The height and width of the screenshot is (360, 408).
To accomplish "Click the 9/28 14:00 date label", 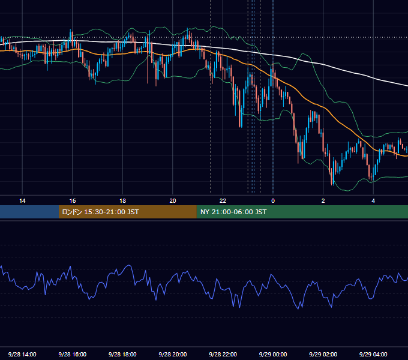I will point(22,354).
